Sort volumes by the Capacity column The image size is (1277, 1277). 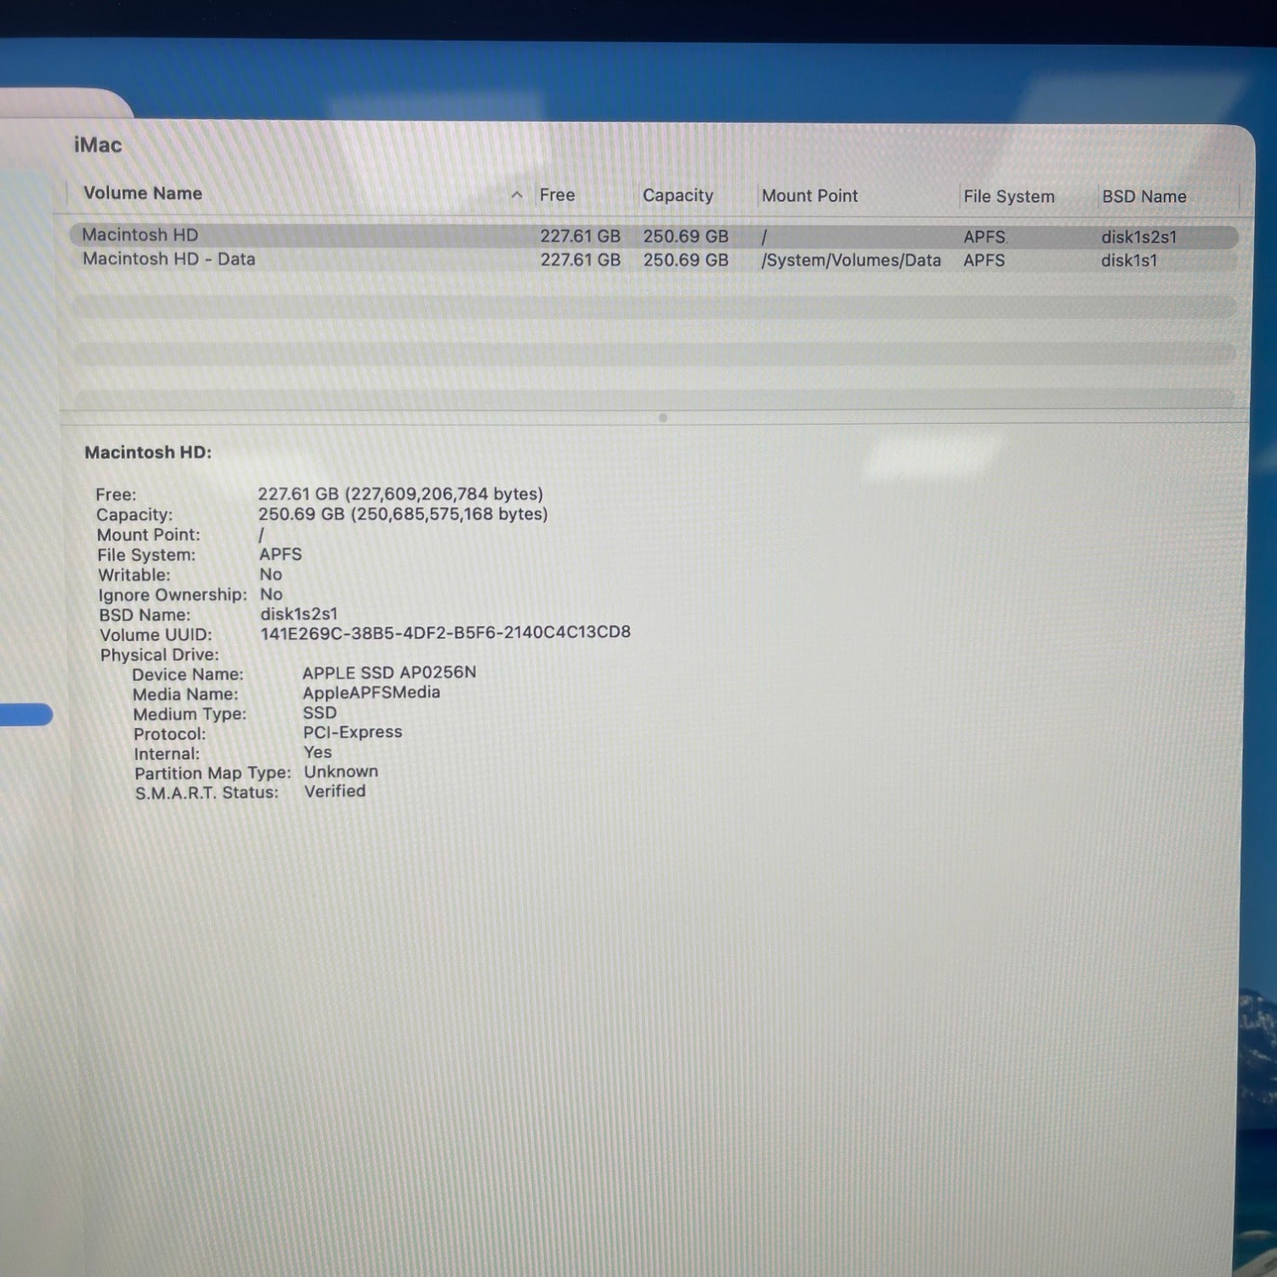click(678, 195)
